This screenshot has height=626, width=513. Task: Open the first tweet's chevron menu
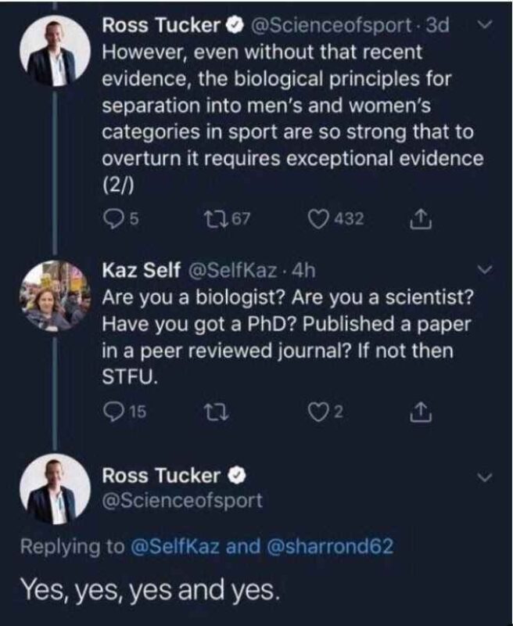483,26
